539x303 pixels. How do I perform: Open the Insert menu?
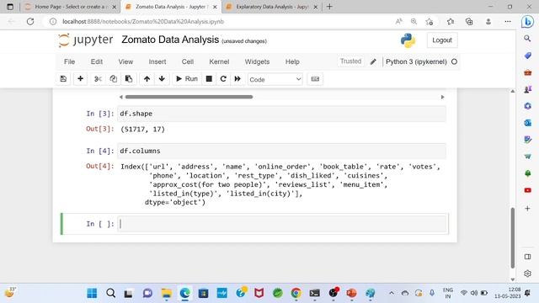pyautogui.click(x=157, y=61)
